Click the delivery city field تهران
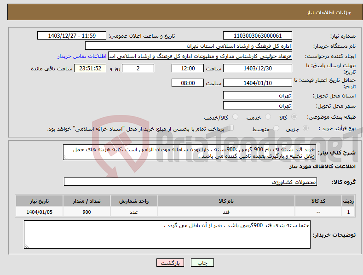This screenshot has height=275, width=363. (258, 106)
